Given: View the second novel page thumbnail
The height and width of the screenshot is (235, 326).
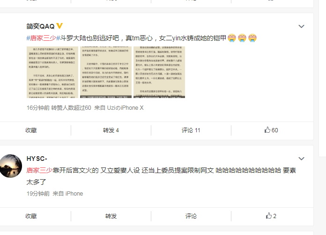Looking at the screenshot, I should pyautogui.click(x=106, y=72).
